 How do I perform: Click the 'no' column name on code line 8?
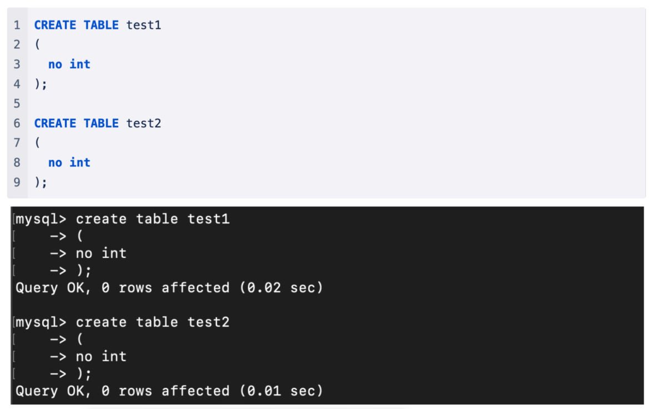point(55,163)
